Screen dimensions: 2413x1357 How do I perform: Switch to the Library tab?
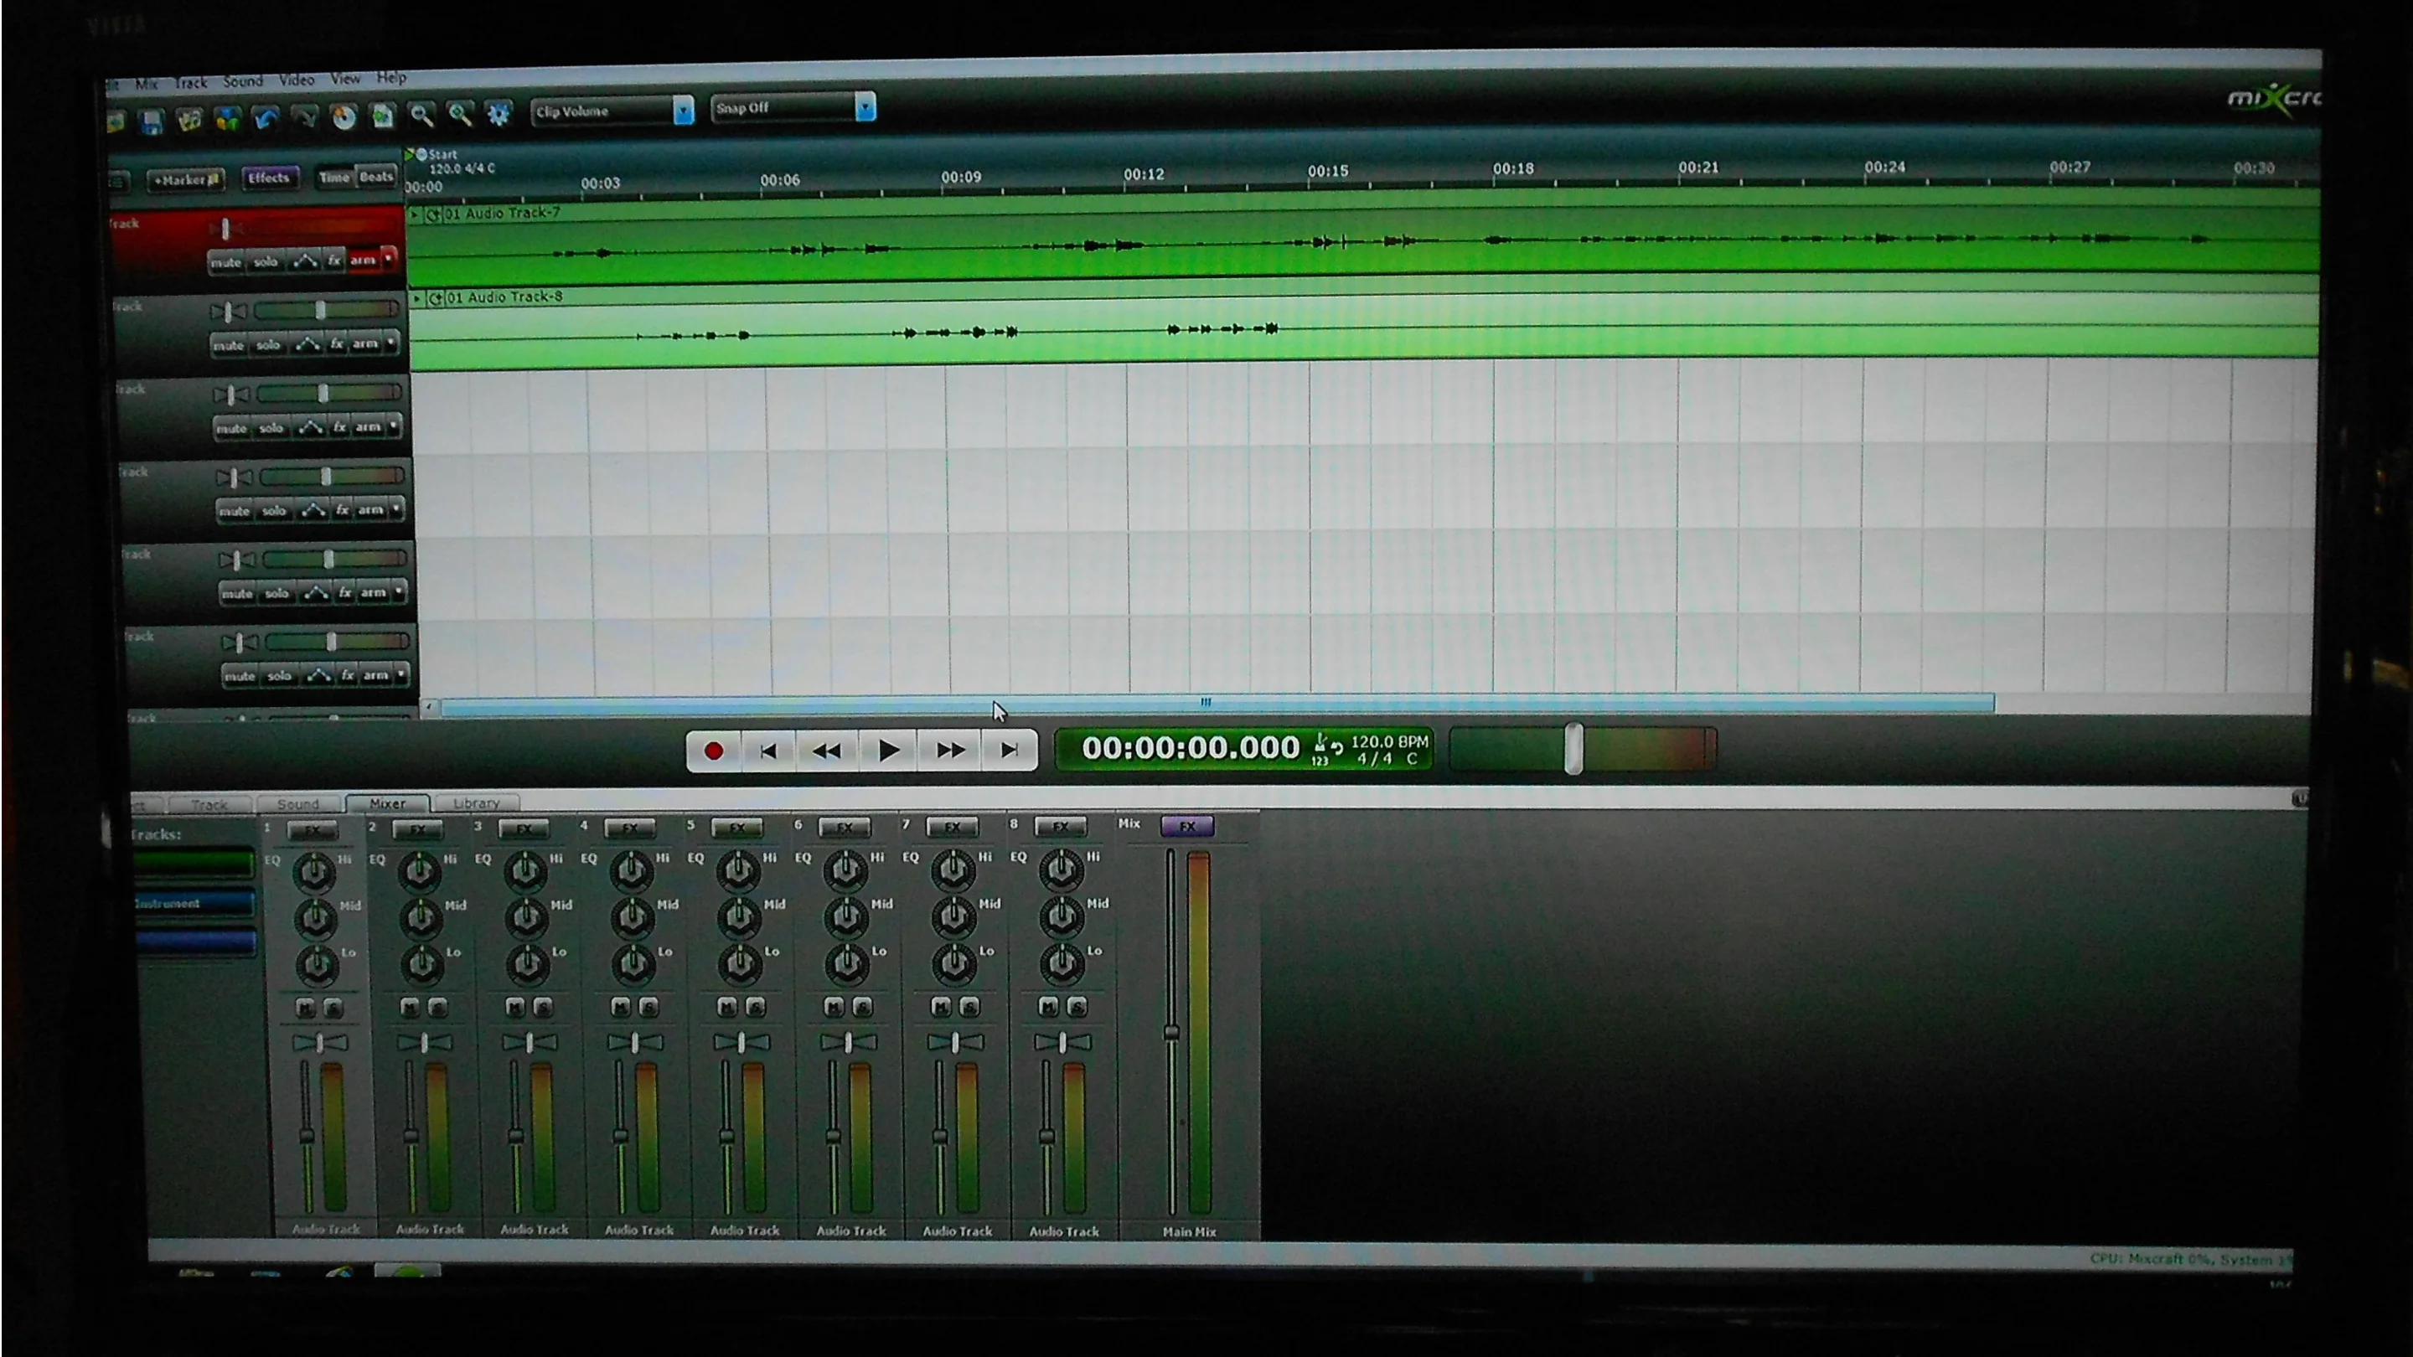click(476, 803)
